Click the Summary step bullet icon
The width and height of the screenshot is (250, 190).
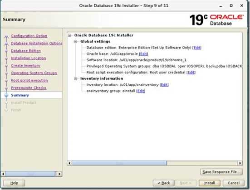[6, 95]
